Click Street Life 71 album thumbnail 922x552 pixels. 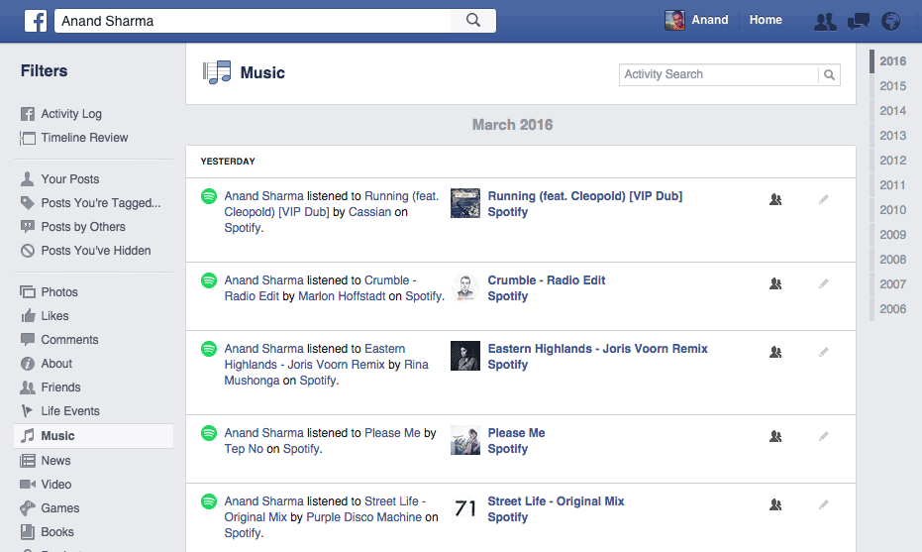click(x=465, y=507)
